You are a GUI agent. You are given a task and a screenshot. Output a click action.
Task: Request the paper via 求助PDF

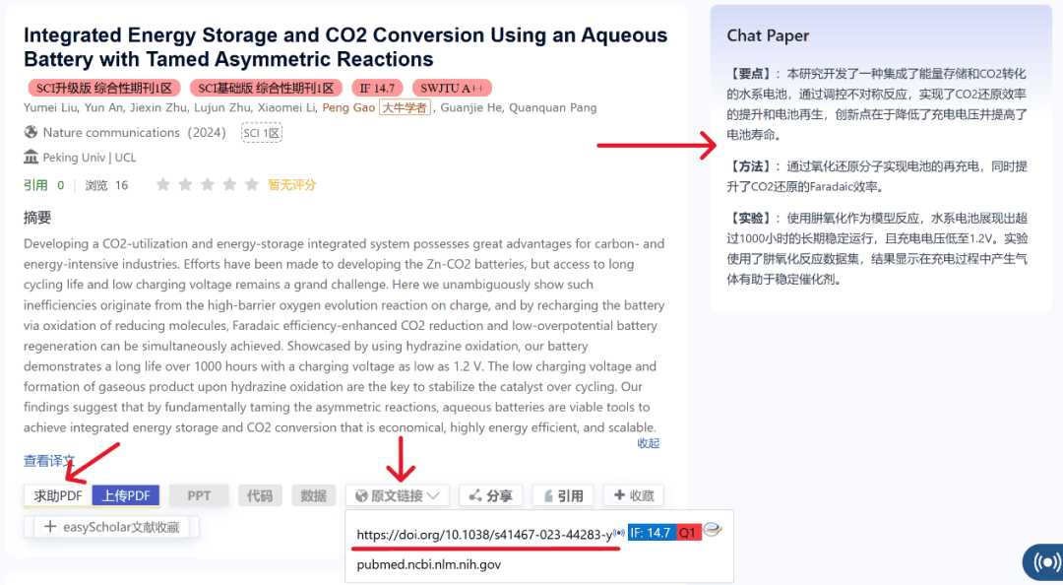(58, 495)
